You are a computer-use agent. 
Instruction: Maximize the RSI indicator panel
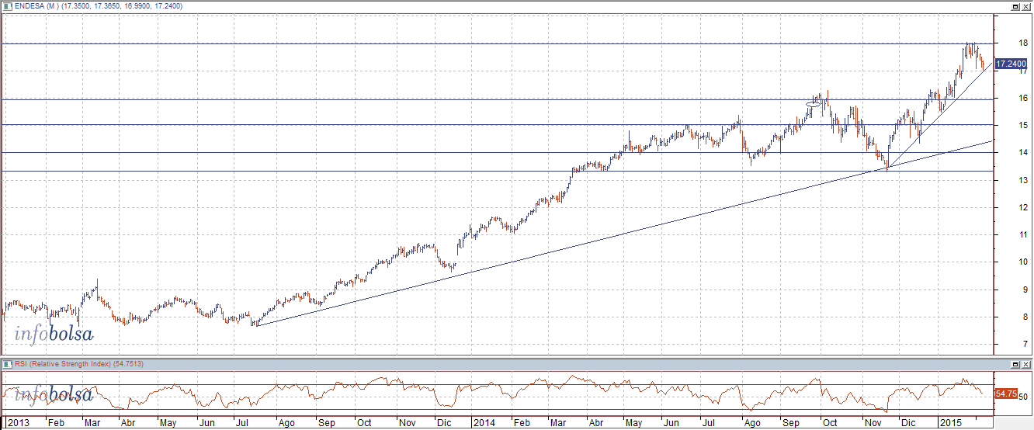tap(1015, 363)
